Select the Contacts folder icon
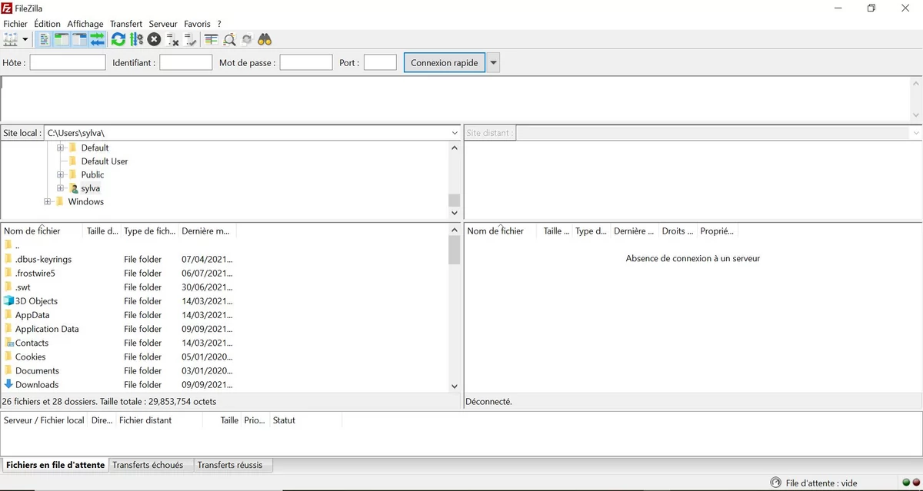Screen dimensions: 923x491 pos(8,343)
